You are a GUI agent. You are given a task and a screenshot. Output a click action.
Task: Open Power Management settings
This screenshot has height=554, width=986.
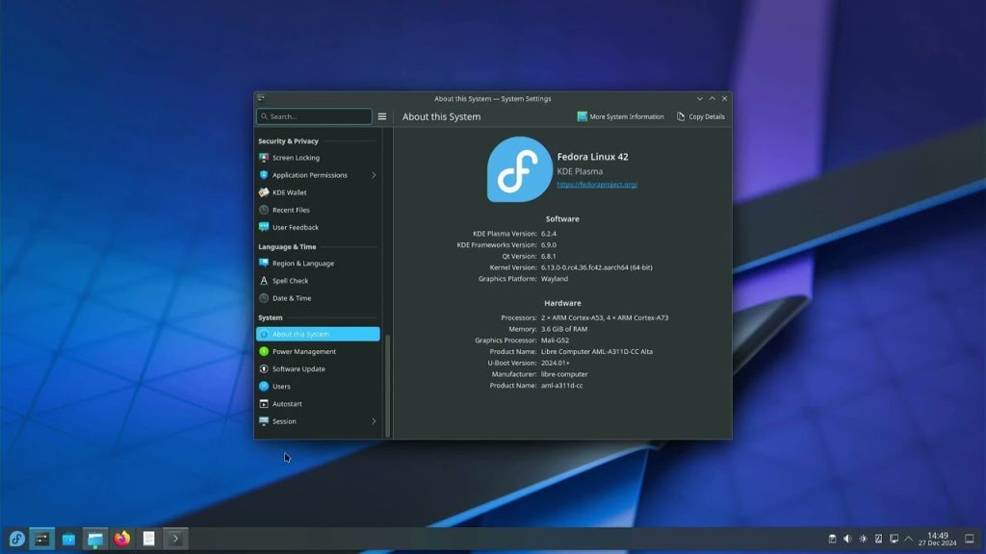point(318,352)
